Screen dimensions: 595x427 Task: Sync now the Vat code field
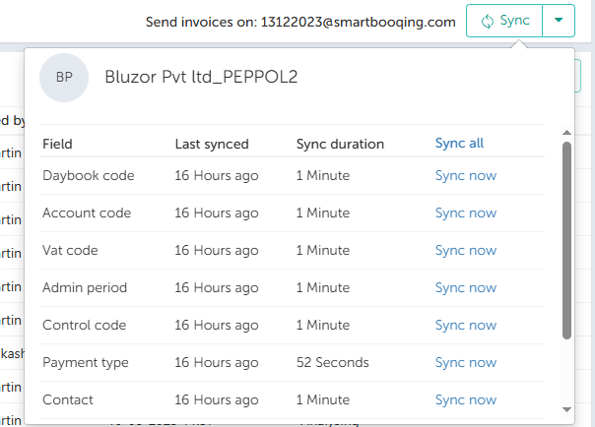(465, 251)
